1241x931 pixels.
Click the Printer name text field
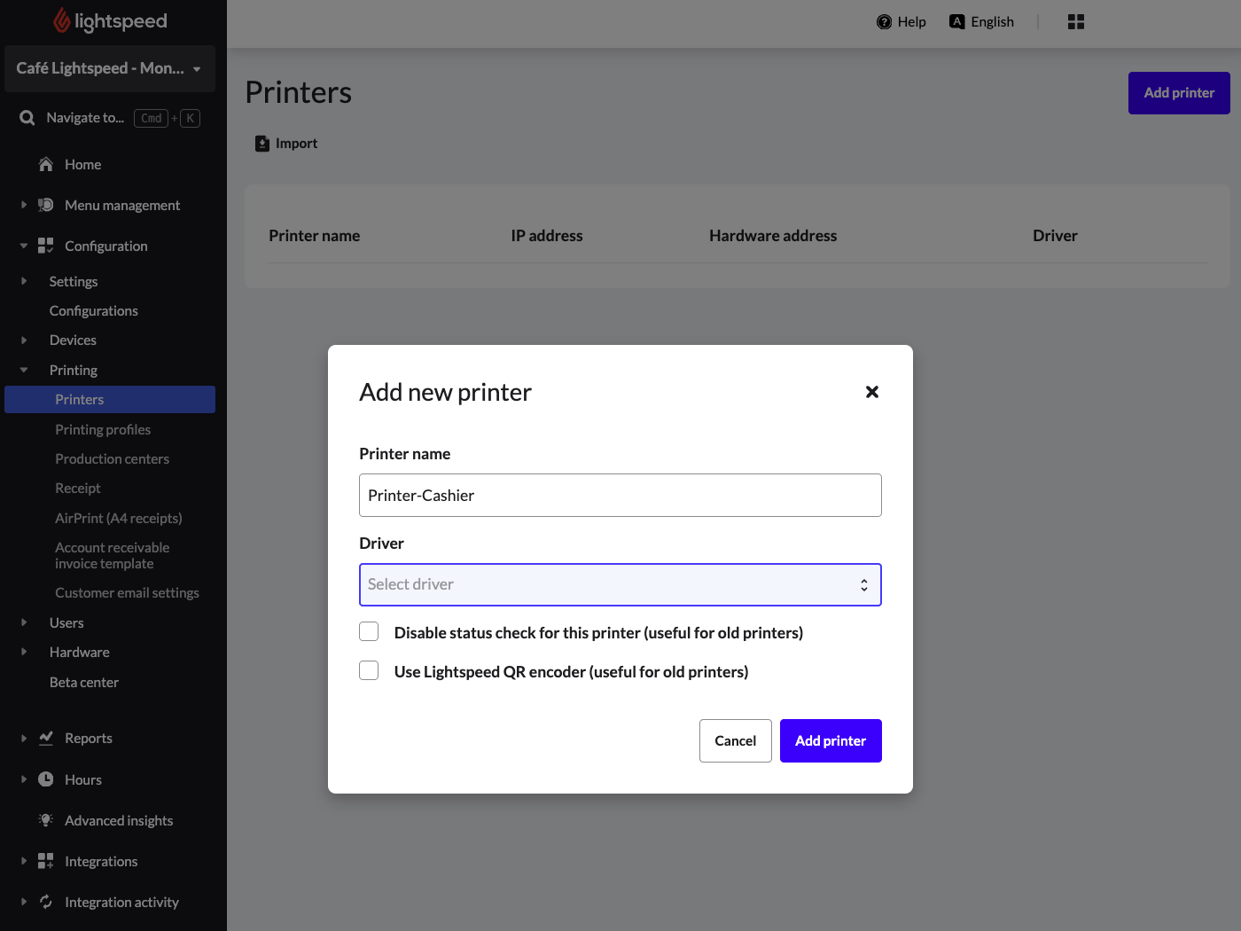click(x=620, y=495)
